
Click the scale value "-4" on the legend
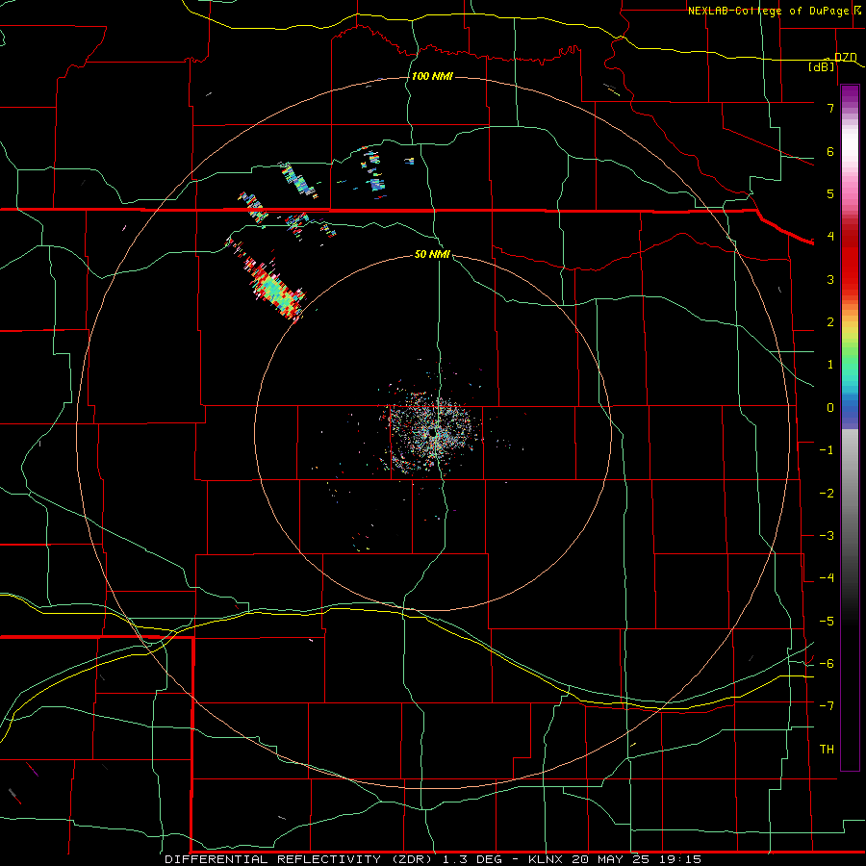click(827, 578)
